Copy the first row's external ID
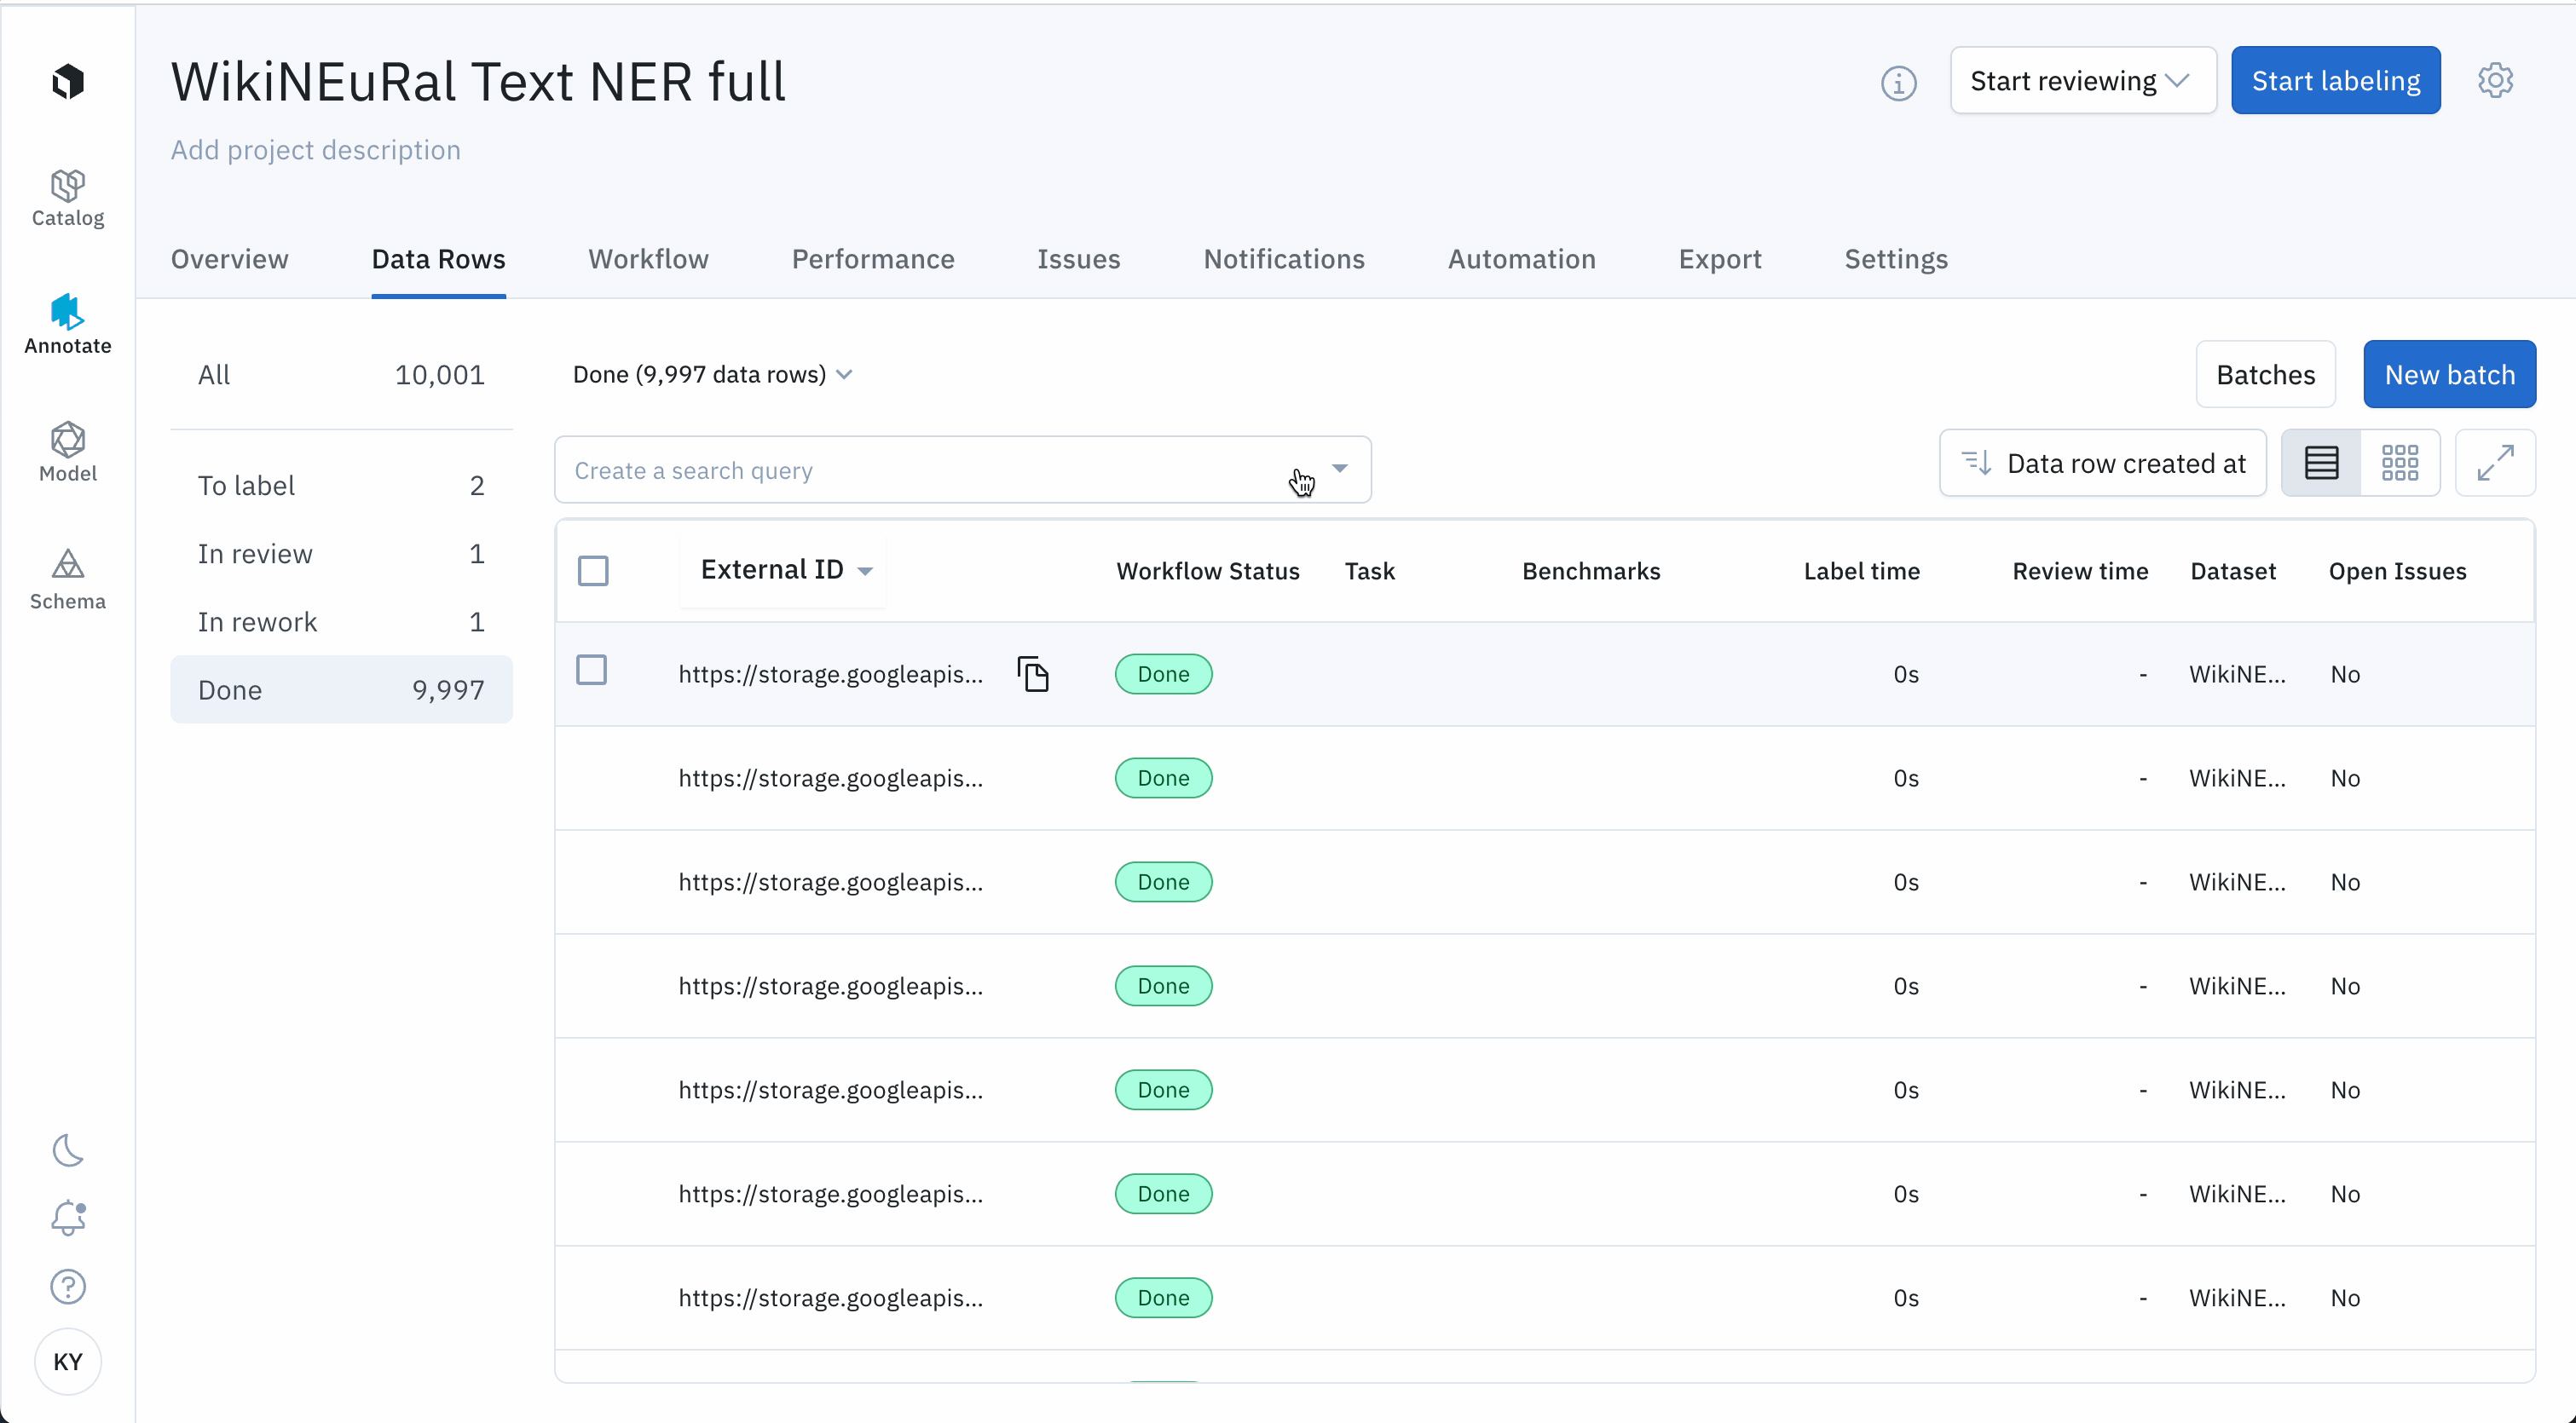 (1032, 675)
